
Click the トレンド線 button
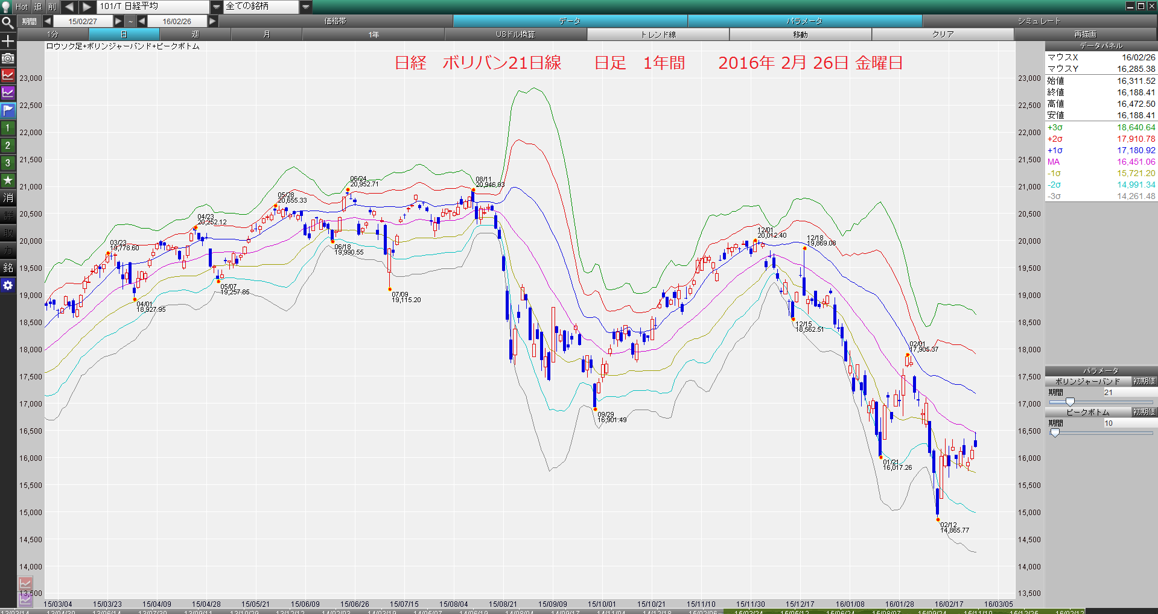[x=658, y=34]
